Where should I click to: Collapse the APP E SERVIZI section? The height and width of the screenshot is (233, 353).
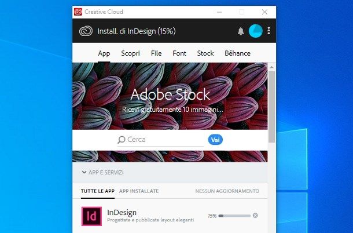[102, 173]
